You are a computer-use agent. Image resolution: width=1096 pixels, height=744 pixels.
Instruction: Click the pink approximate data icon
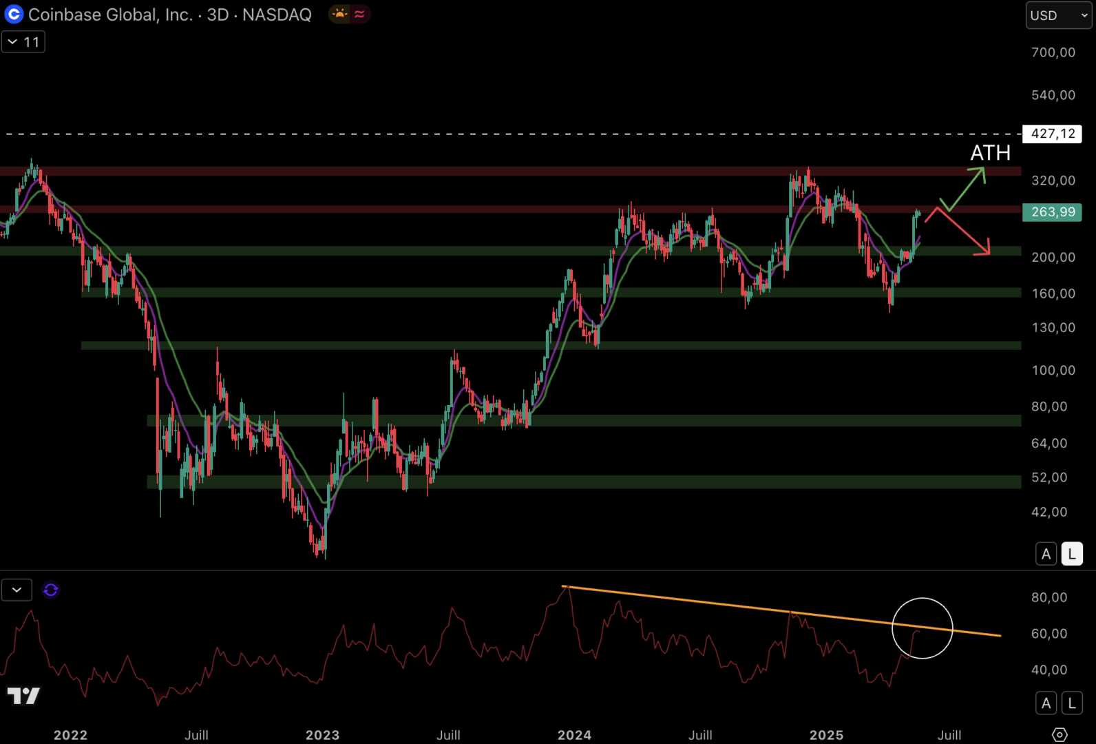(359, 14)
